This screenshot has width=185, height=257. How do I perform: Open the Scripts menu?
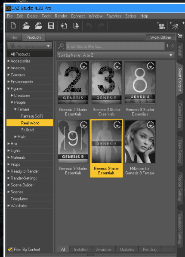(131, 16)
